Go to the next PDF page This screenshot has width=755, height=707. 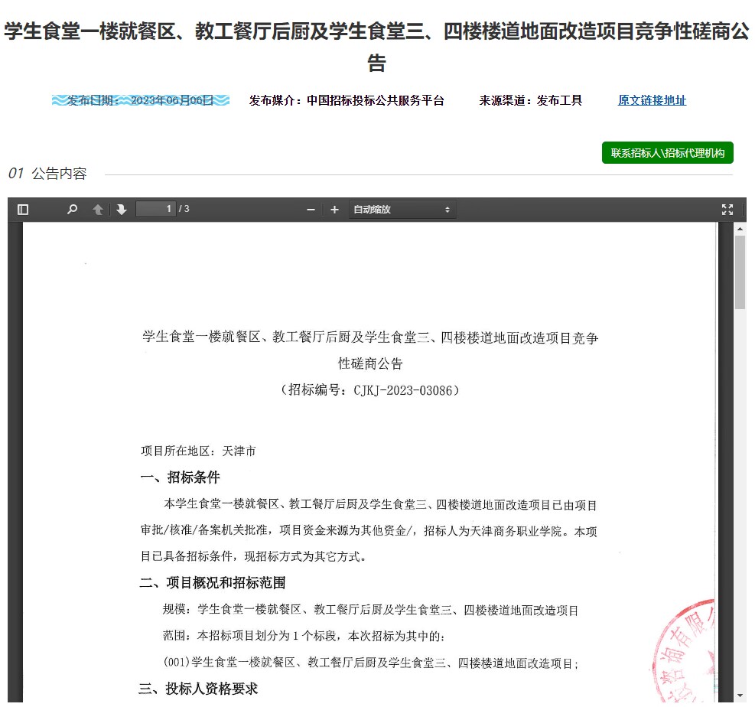pos(122,210)
